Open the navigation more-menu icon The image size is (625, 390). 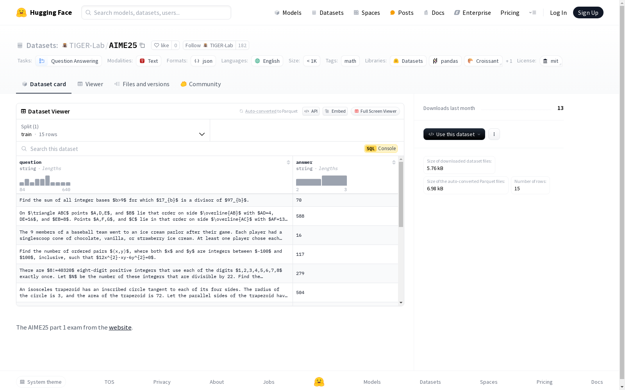point(532,12)
